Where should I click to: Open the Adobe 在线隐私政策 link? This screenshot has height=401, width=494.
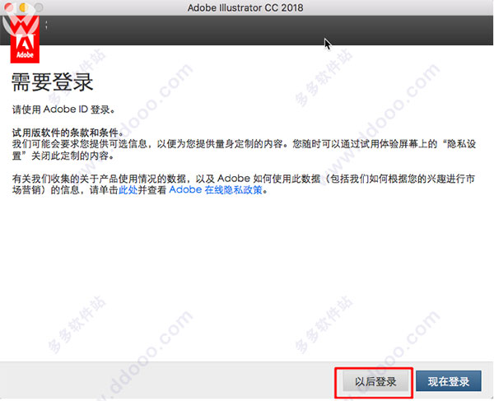[216, 190]
